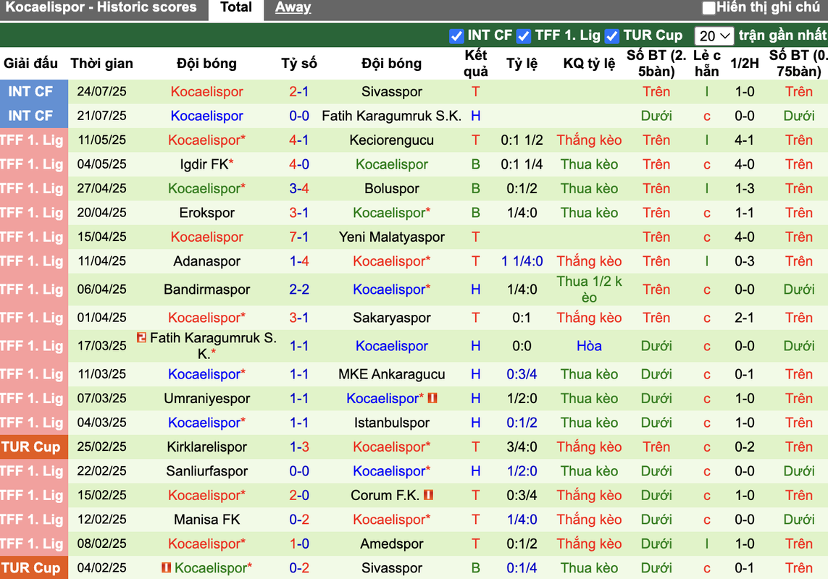828x579 pixels.
Task: Click Adanaspor team name
Action: pyautogui.click(x=207, y=261)
